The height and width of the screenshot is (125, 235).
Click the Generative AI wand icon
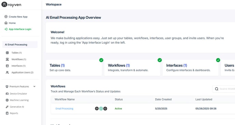(x=7, y=107)
